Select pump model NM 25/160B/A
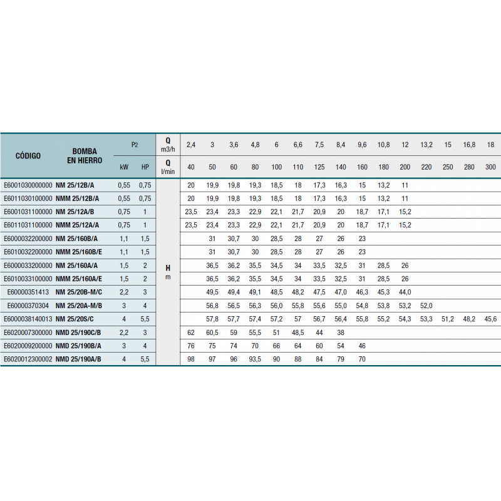Viewport: 501px width, 501px height. [x=84, y=238]
